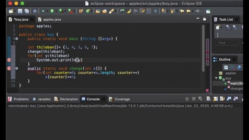Click the New Task icon in Task List
Image resolution: width=249 pixels, height=140 pixels.
coord(217,27)
